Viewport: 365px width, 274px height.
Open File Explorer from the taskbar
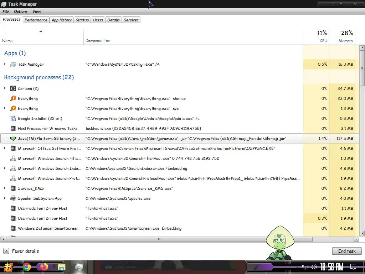pos(61,267)
